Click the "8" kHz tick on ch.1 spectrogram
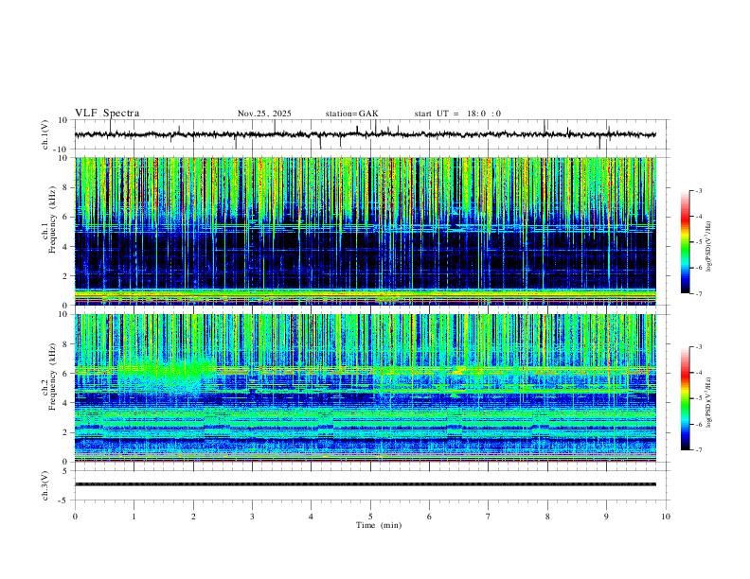The image size is (750, 579). (65, 187)
